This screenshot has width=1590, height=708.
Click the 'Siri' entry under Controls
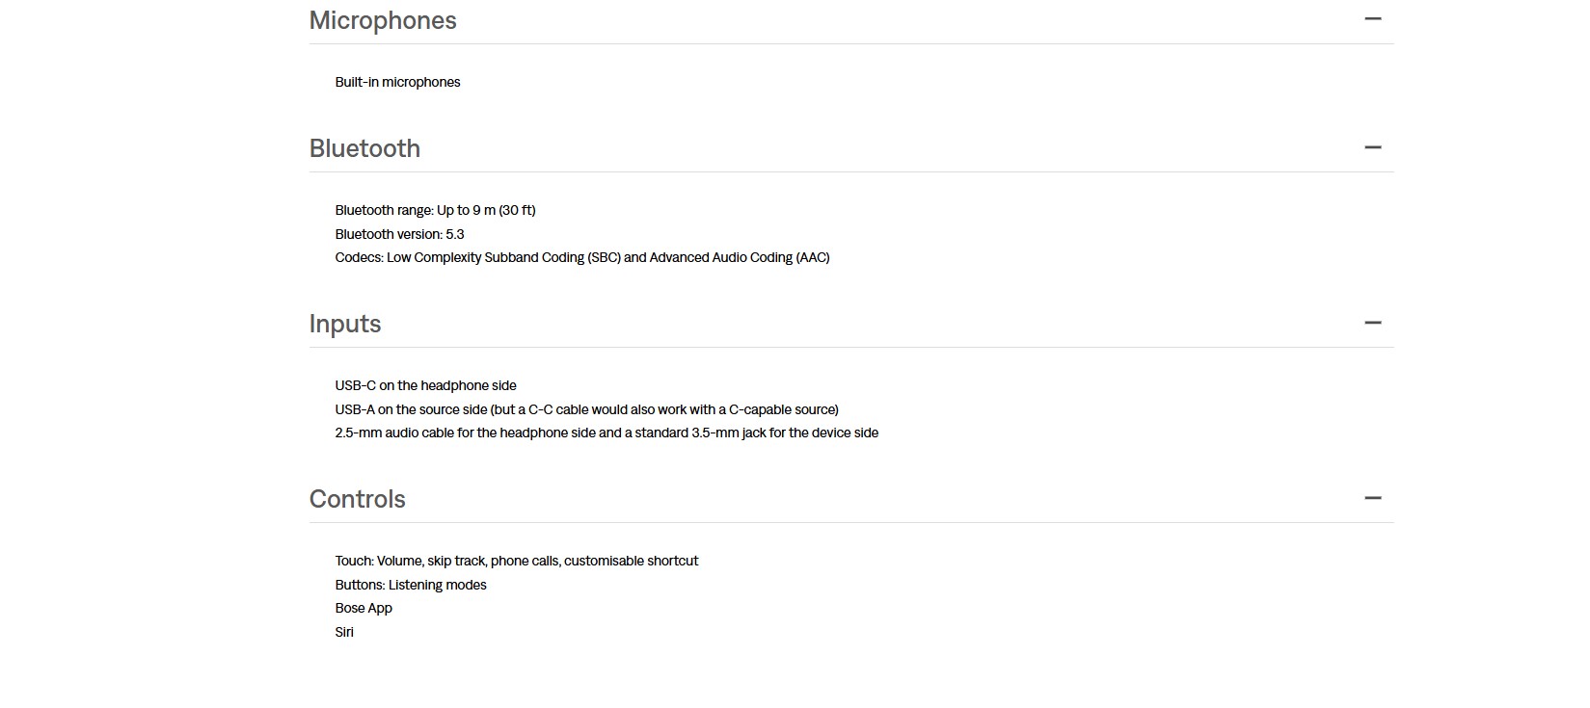(344, 632)
